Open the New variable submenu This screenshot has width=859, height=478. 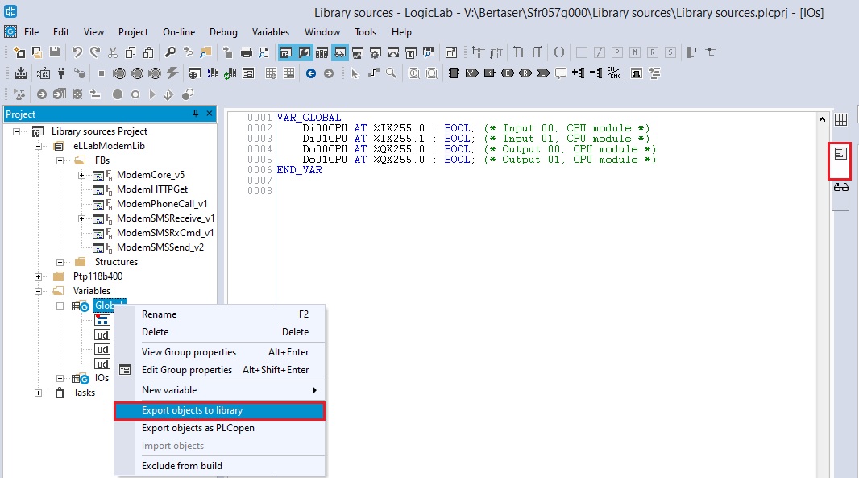pos(220,390)
